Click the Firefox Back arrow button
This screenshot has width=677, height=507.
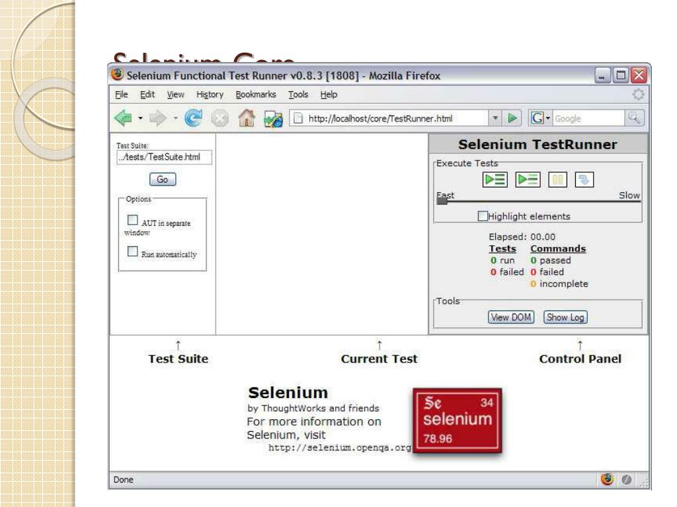click(123, 118)
